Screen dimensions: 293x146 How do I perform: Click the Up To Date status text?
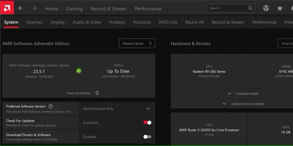118,71
